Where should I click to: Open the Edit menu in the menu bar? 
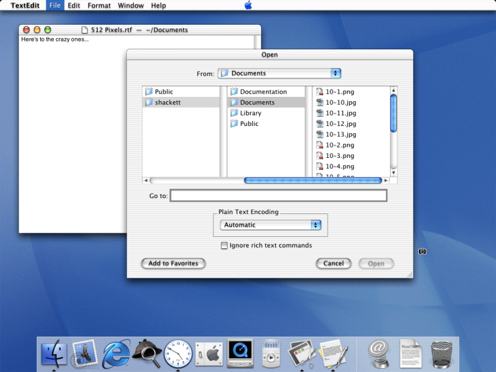74,6
